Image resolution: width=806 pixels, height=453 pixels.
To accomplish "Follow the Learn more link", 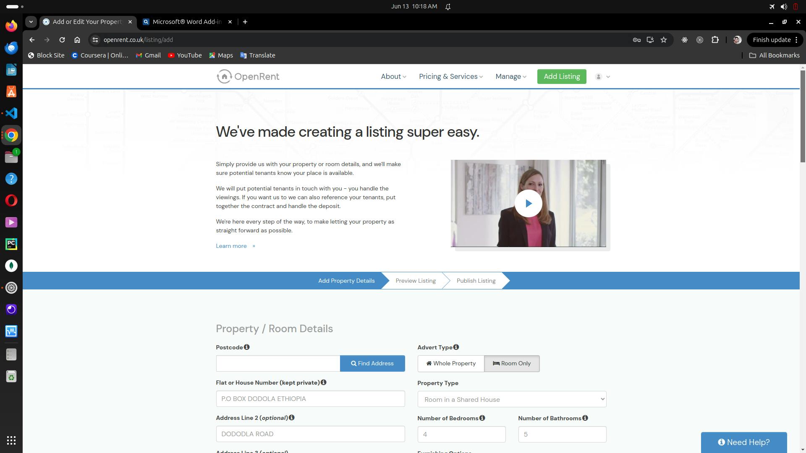I will click(x=231, y=246).
